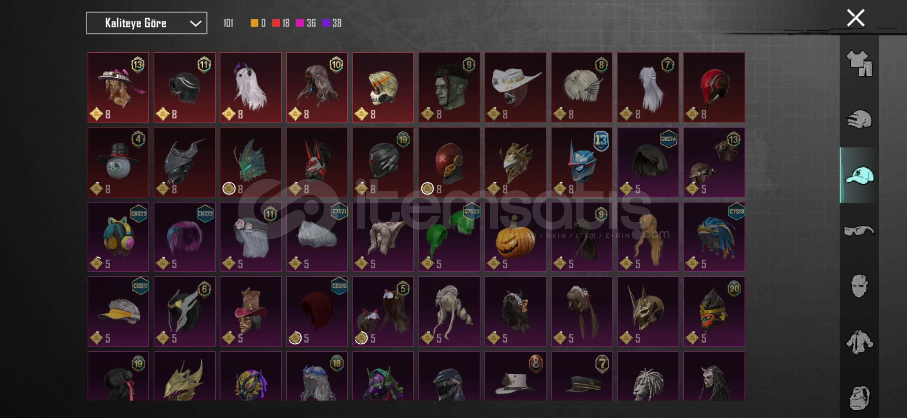The image size is (907, 418).
Task: Open the outfit sets category icon
Action: (859, 63)
